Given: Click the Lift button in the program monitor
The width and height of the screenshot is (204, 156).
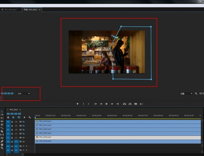Looking at the screenshot, I should point(124,104).
